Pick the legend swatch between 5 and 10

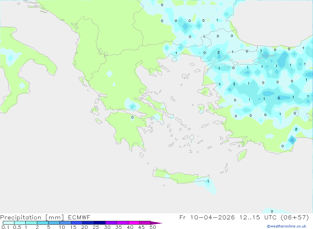[54, 223]
